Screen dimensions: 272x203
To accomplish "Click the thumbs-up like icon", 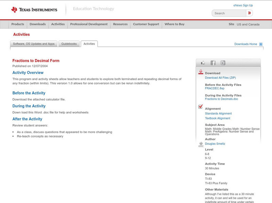I will tap(203, 63).
